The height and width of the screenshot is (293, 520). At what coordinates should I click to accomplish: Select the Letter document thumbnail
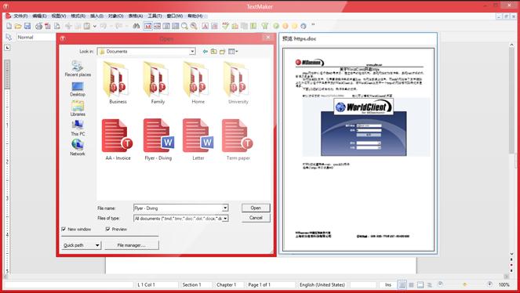[198, 139]
